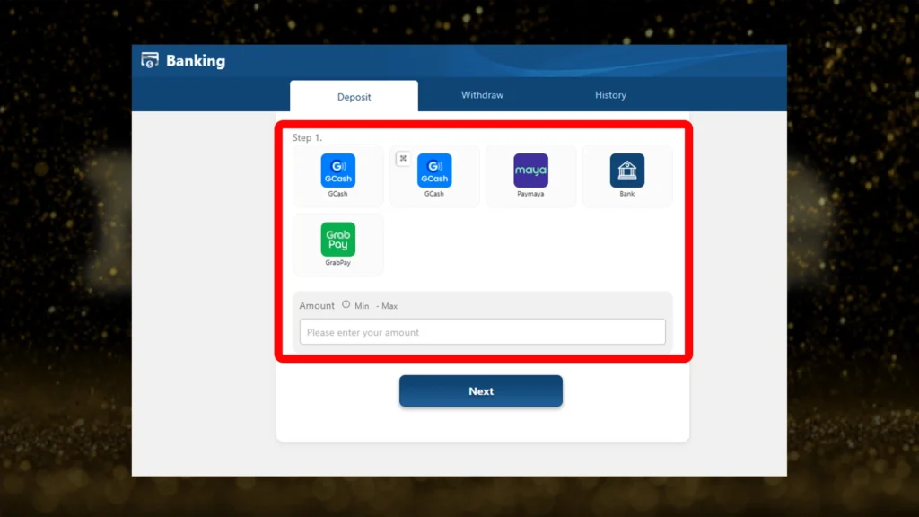This screenshot has width=919, height=517.
Task: Click the Banking header wallet icon
Action: (148, 60)
